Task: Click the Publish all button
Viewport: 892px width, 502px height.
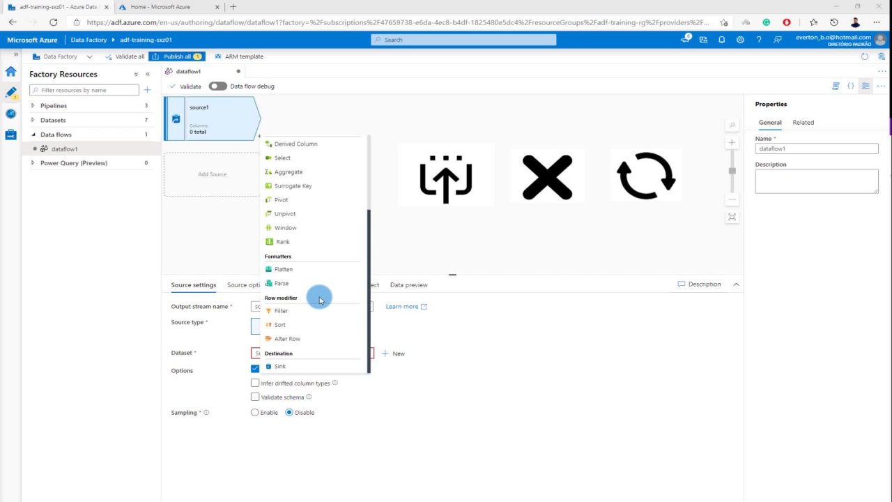Action: coord(176,56)
